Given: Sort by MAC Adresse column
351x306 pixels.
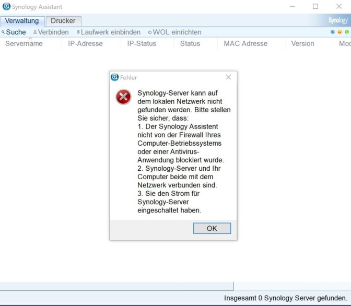Looking at the screenshot, I should click(x=245, y=43).
